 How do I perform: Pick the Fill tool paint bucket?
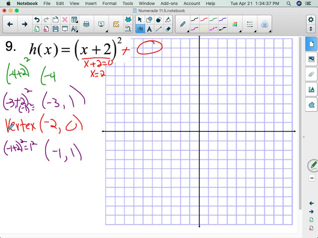point(168,19)
